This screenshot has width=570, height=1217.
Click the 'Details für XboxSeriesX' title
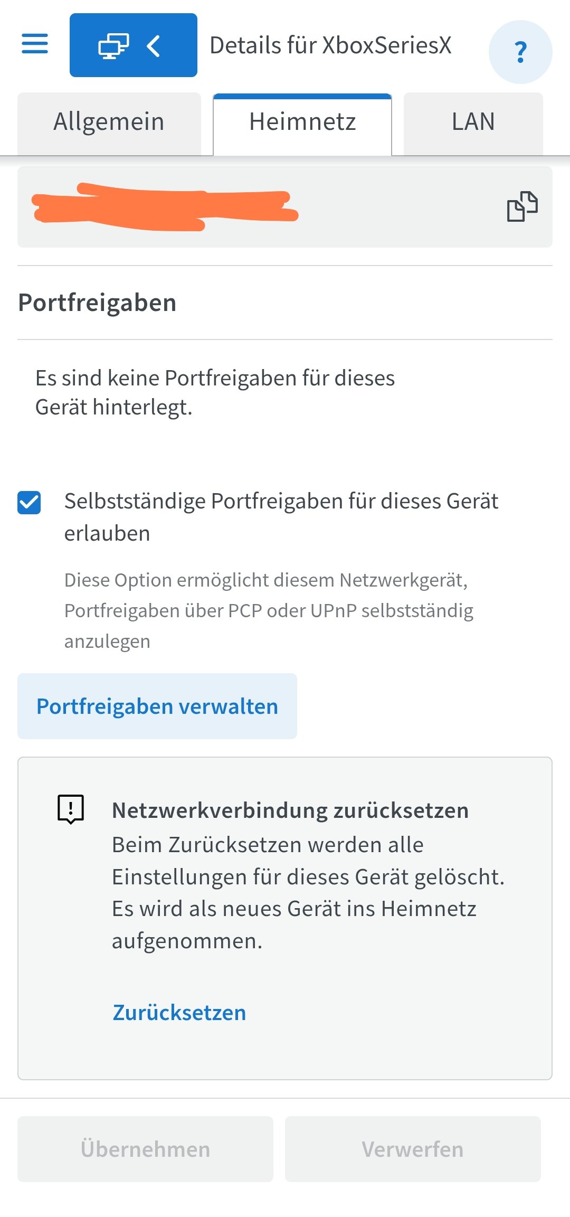(330, 45)
